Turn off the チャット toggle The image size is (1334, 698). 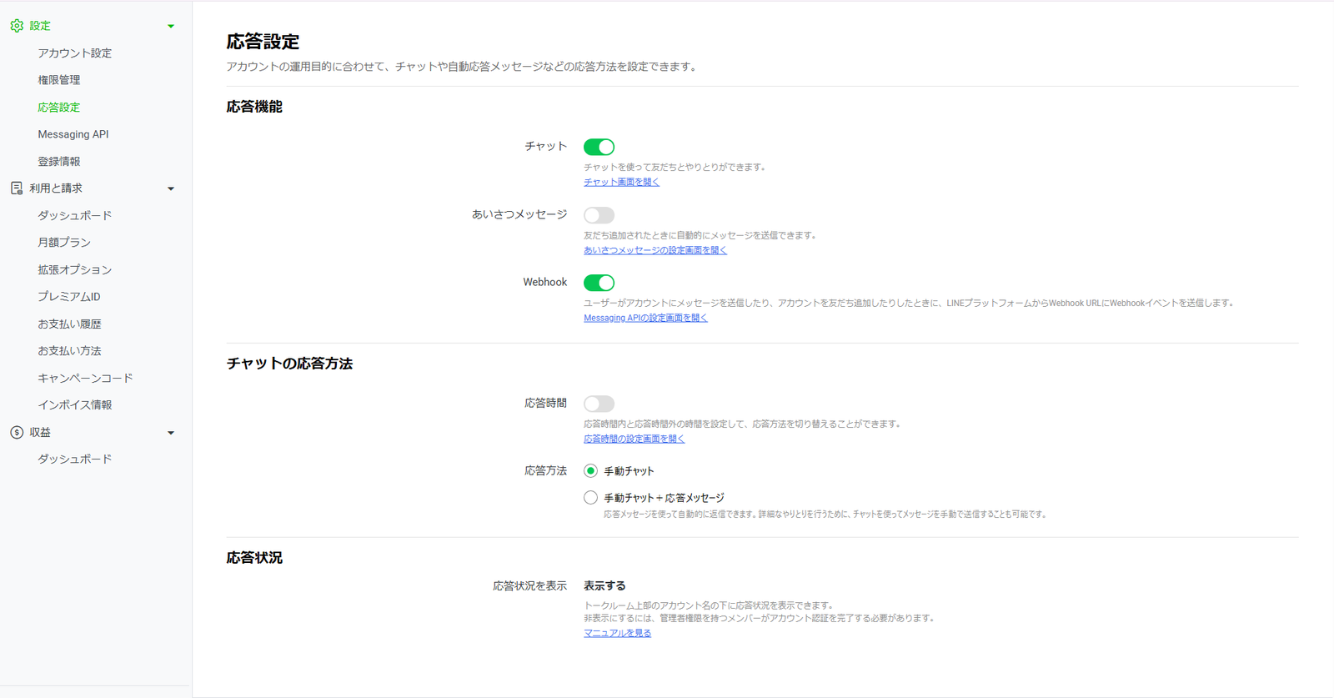599,147
